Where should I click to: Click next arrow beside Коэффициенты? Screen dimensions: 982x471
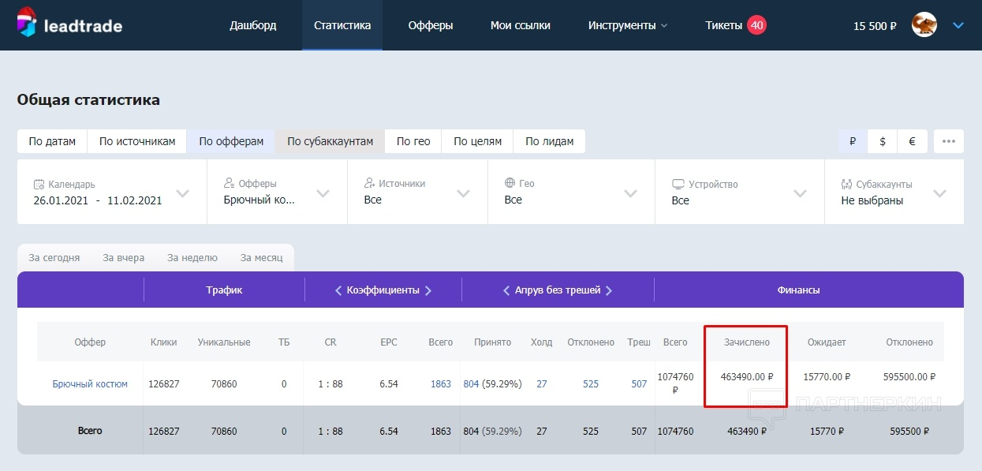point(428,290)
